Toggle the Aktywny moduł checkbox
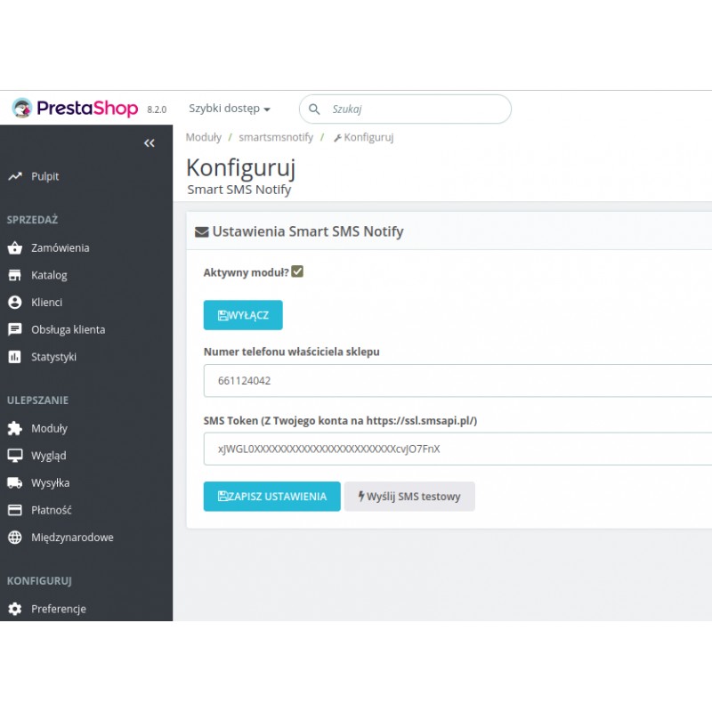Screen dimensions: 712x712 point(297,271)
